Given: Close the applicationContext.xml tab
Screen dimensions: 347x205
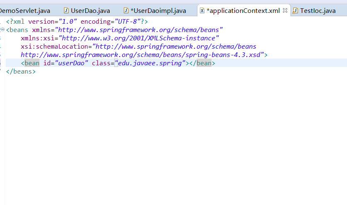Looking at the screenshot, I should [x=285, y=10].
